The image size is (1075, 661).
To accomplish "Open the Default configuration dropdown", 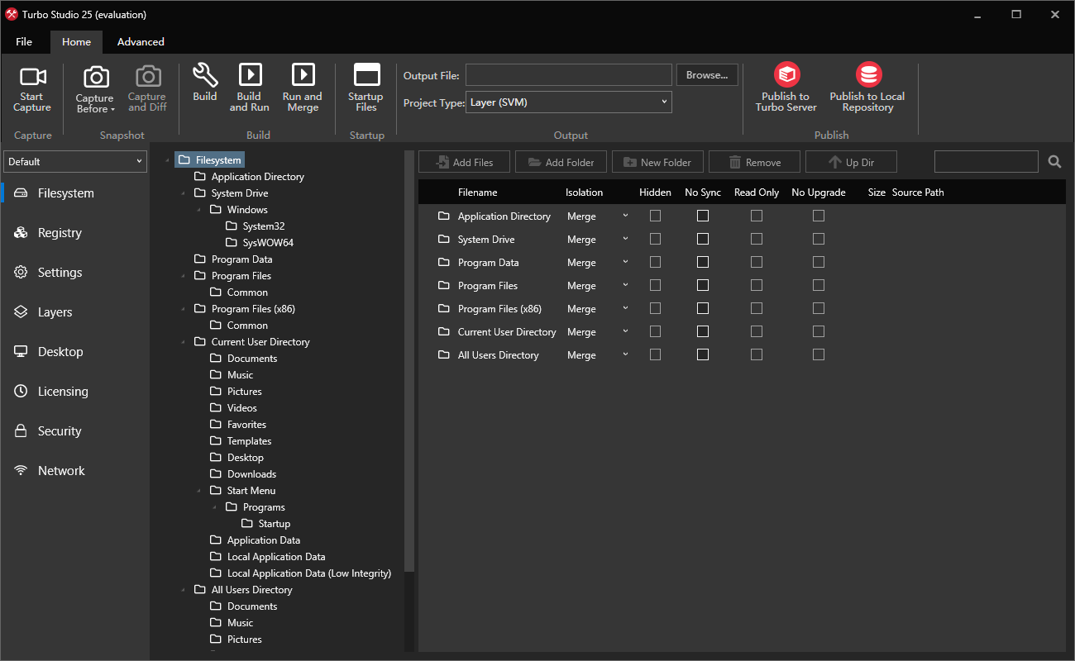I will click(x=75, y=162).
